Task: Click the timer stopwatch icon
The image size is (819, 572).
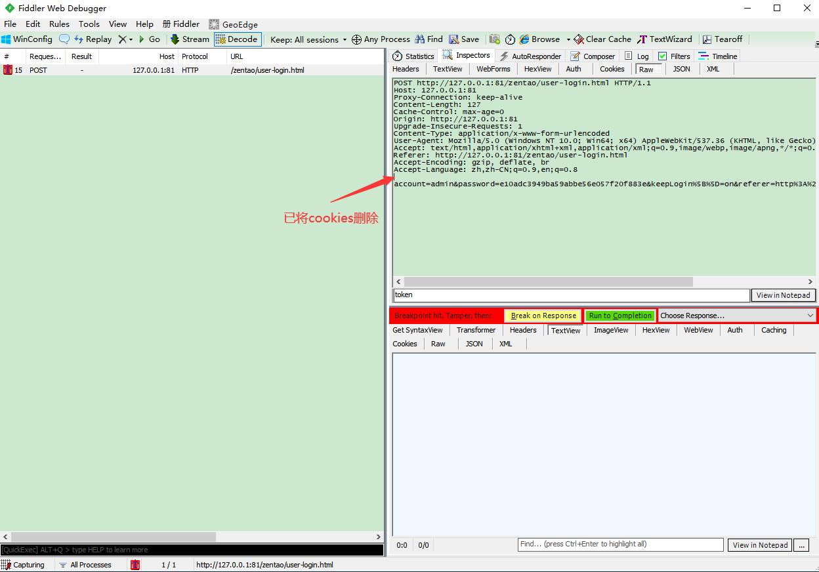Action: (510, 39)
